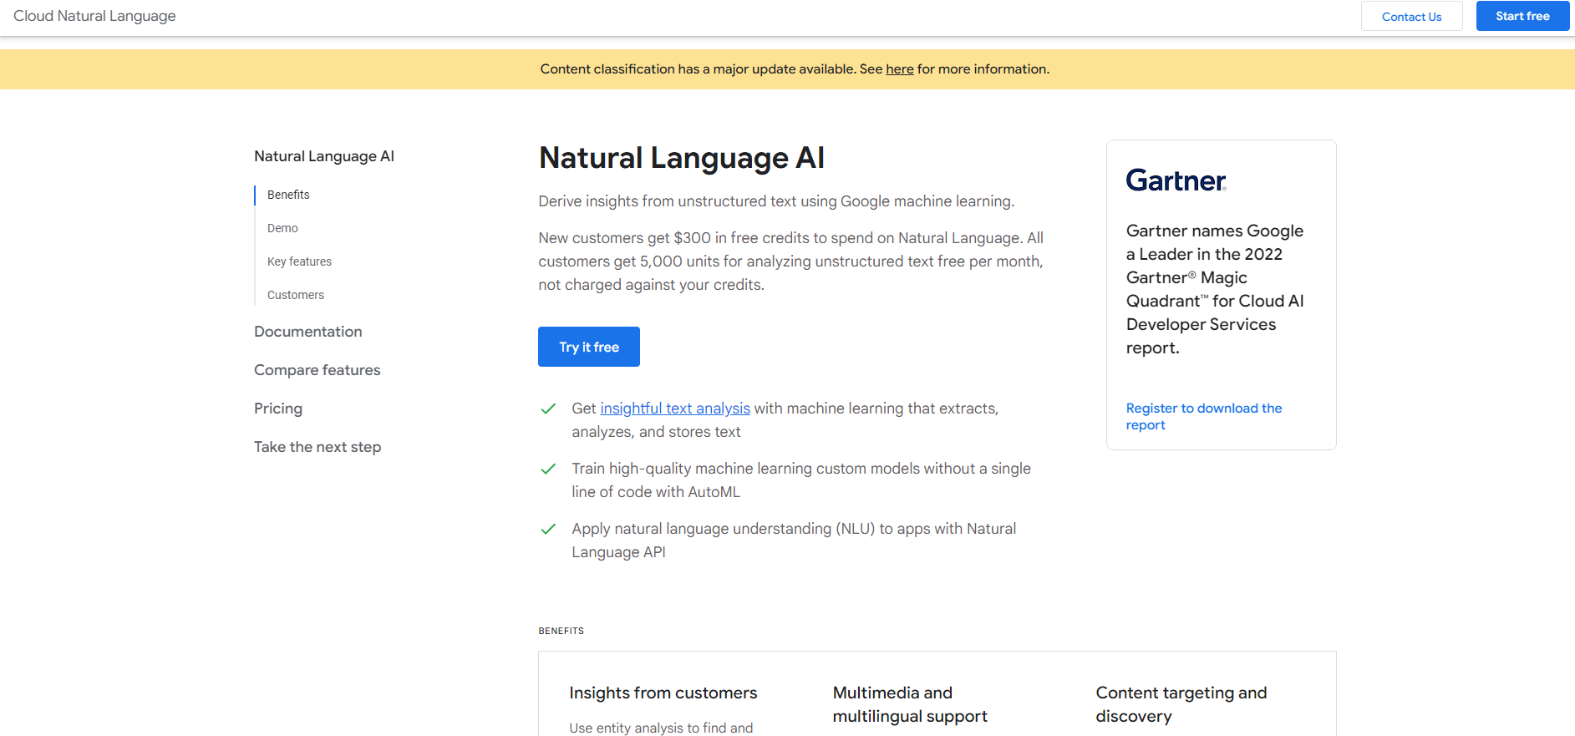Click the $300 free credits paragraph
The height and width of the screenshot is (736, 1575).
(x=791, y=261)
